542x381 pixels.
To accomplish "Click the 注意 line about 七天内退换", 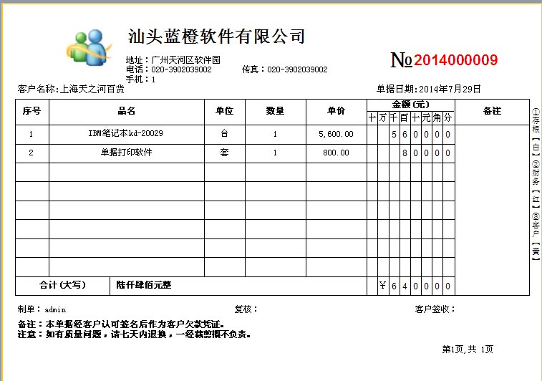I will (x=134, y=334).
